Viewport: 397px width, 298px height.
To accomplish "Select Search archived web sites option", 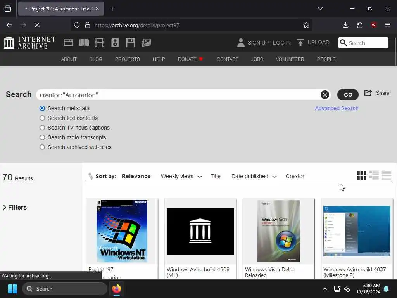I will pos(42,147).
